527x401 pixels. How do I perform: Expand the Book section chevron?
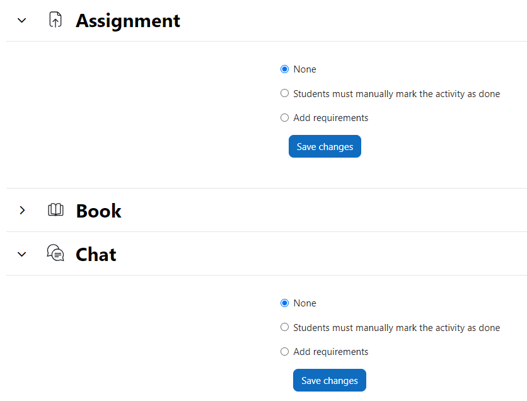22,211
